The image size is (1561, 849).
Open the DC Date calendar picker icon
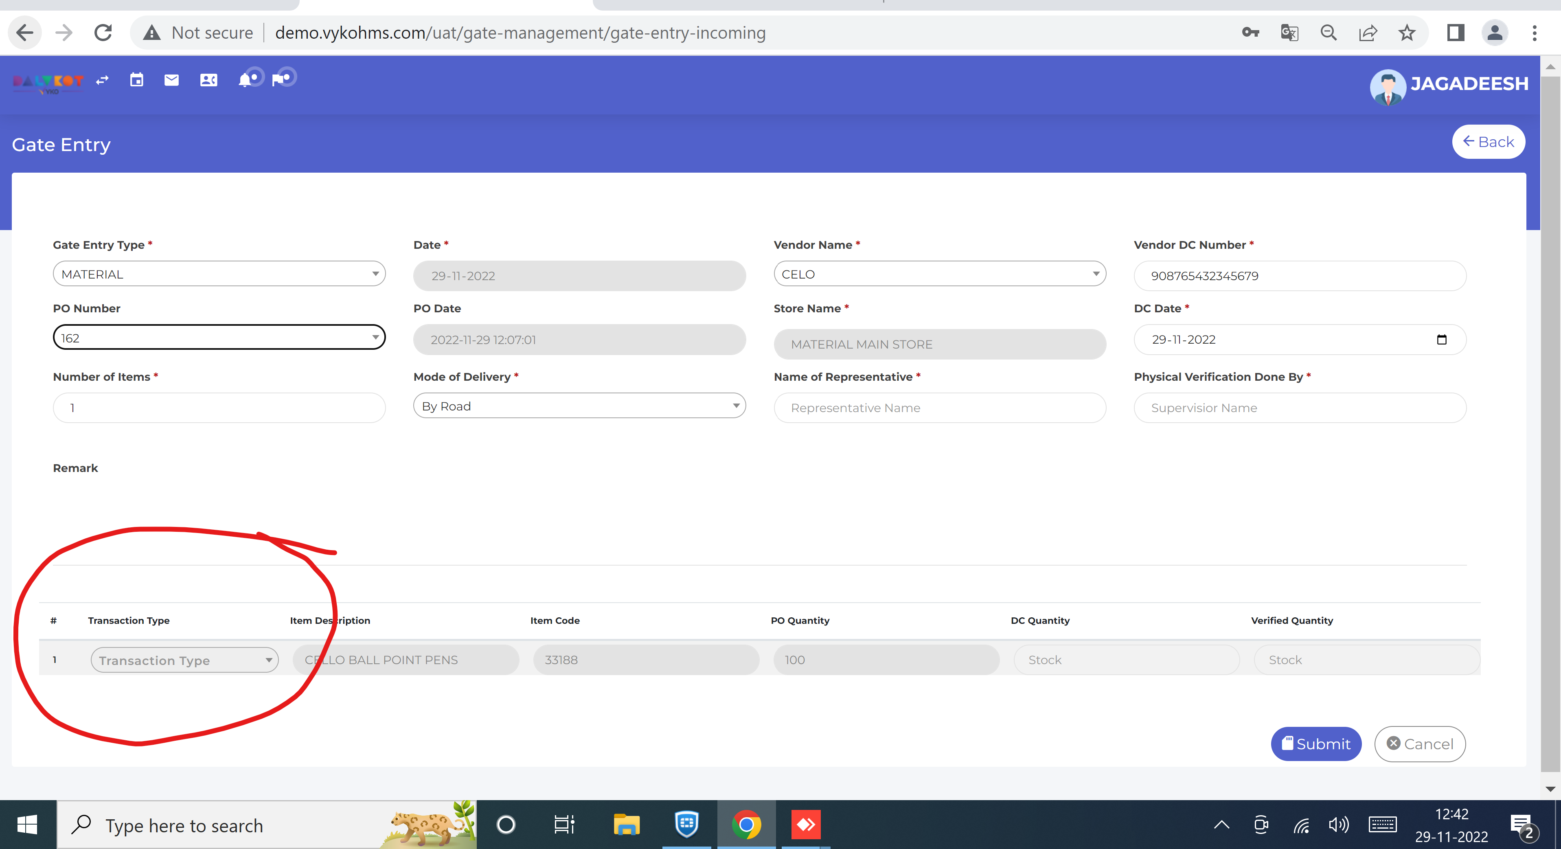click(1442, 339)
